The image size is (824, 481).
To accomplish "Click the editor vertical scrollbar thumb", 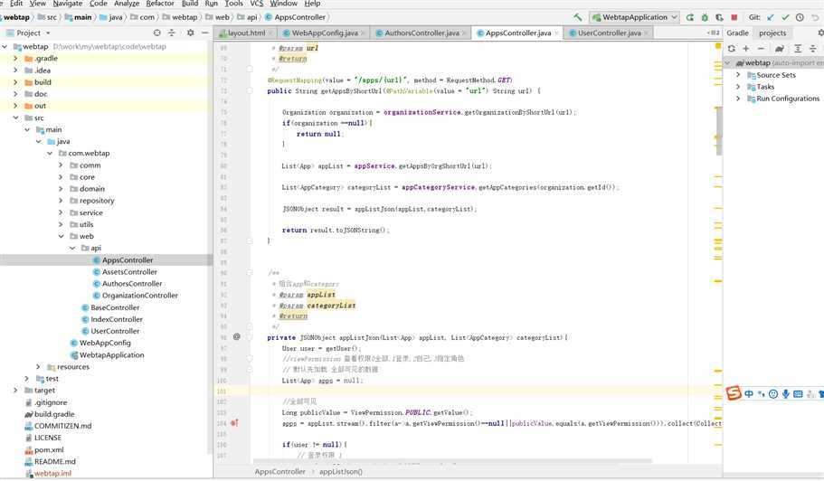I will 719,132.
